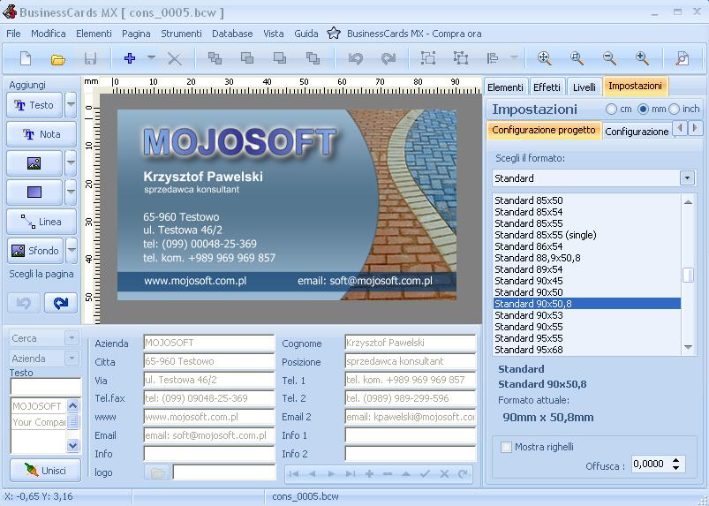Add an image using the picture button
This screenshot has height=506, width=709.
pos(34,163)
